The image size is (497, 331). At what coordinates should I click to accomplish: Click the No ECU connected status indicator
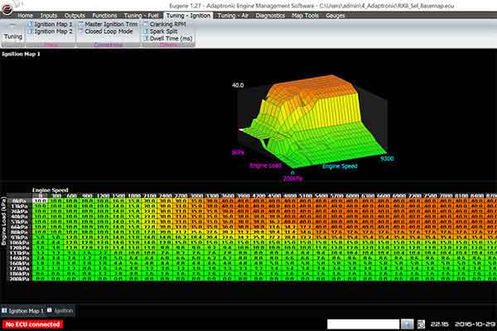32,324
